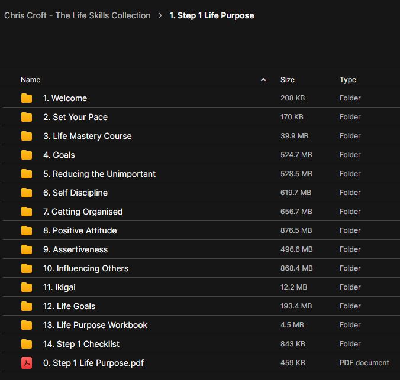
Task: Click folder icon beside 3. Life Mastery Course
Action: point(27,136)
